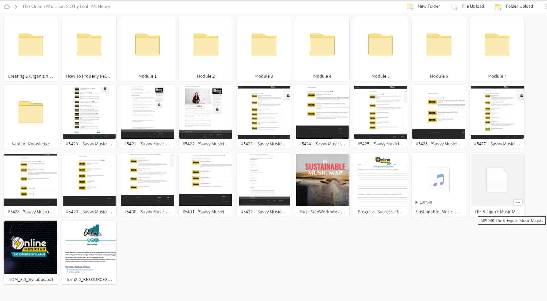The width and height of the screenshot is (547, 301).
Task: Select the Tom2.0_RESOURCES file
Action: (89, 247)
